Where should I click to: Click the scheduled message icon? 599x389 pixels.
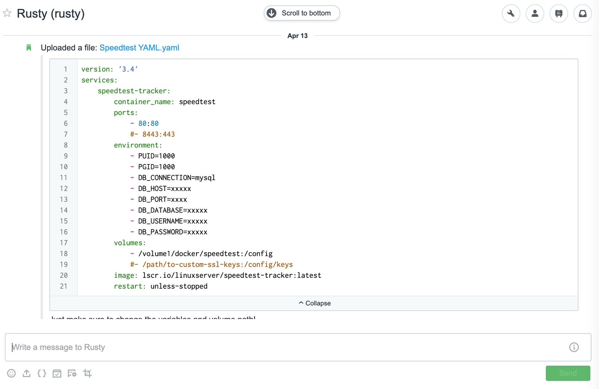point(72,373)
